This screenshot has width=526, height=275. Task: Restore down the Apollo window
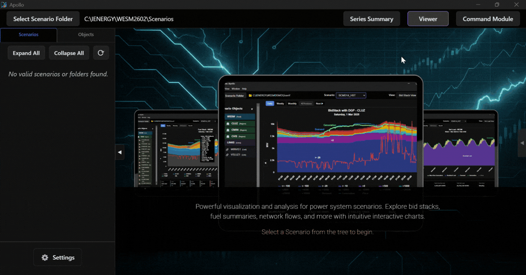[x=497, y=5]
